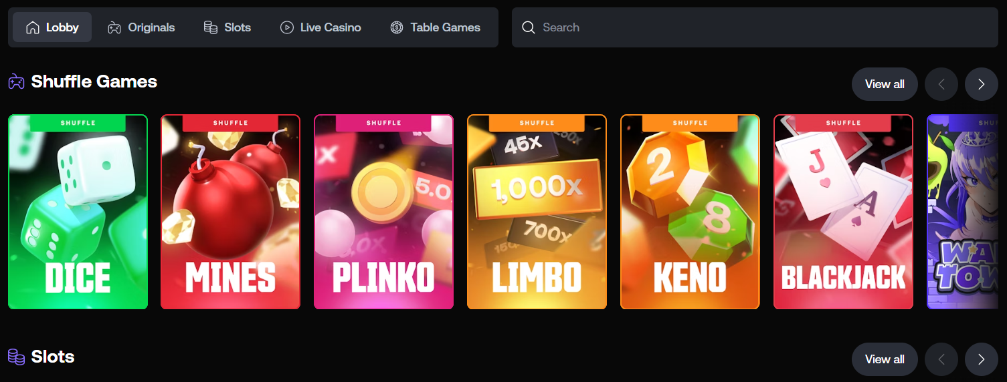Click the home icon in Lobby tab
The height and width of the screenshot is (382, 1007).
32,27
